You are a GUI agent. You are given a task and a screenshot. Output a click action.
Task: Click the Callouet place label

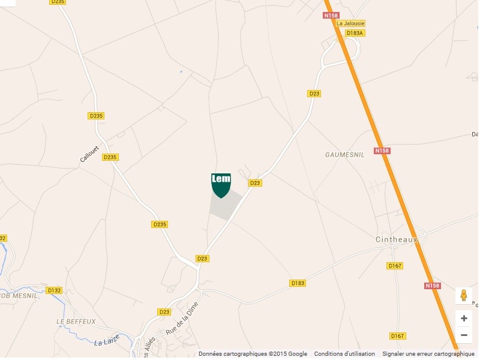click(89, 155)
